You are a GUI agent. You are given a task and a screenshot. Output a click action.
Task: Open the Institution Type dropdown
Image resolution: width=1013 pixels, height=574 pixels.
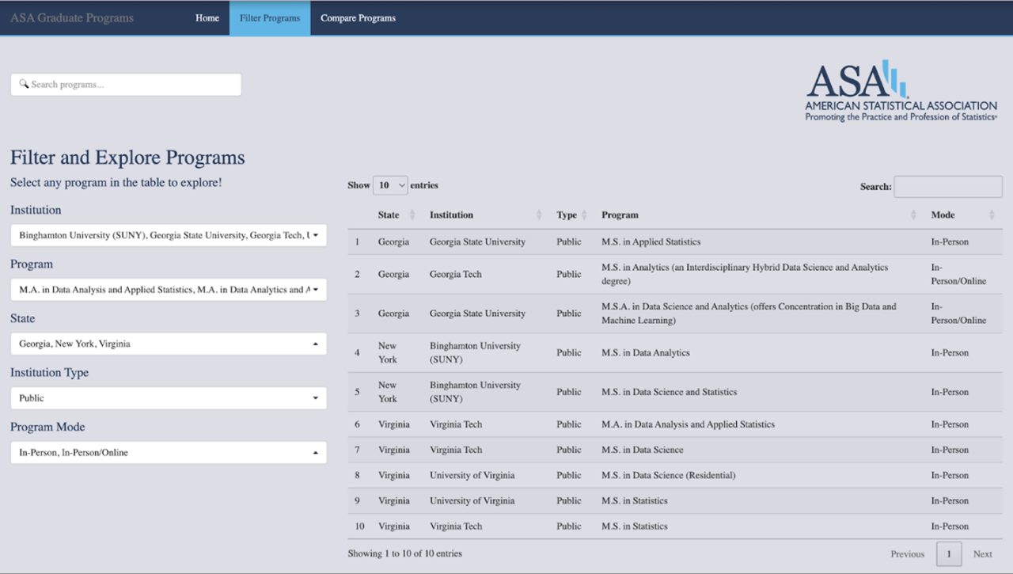click(169, 398)
